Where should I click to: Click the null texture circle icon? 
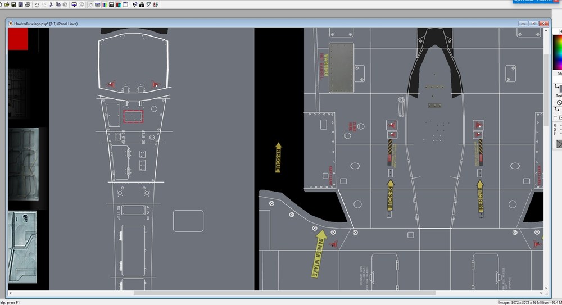559,102
